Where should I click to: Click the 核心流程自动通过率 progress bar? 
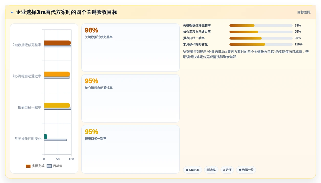click(x=261, y=32)
